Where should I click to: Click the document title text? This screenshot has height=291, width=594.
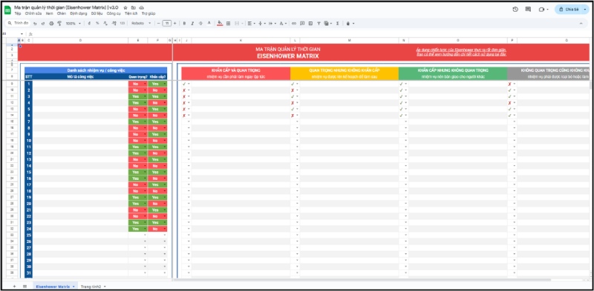pos(66,7)
